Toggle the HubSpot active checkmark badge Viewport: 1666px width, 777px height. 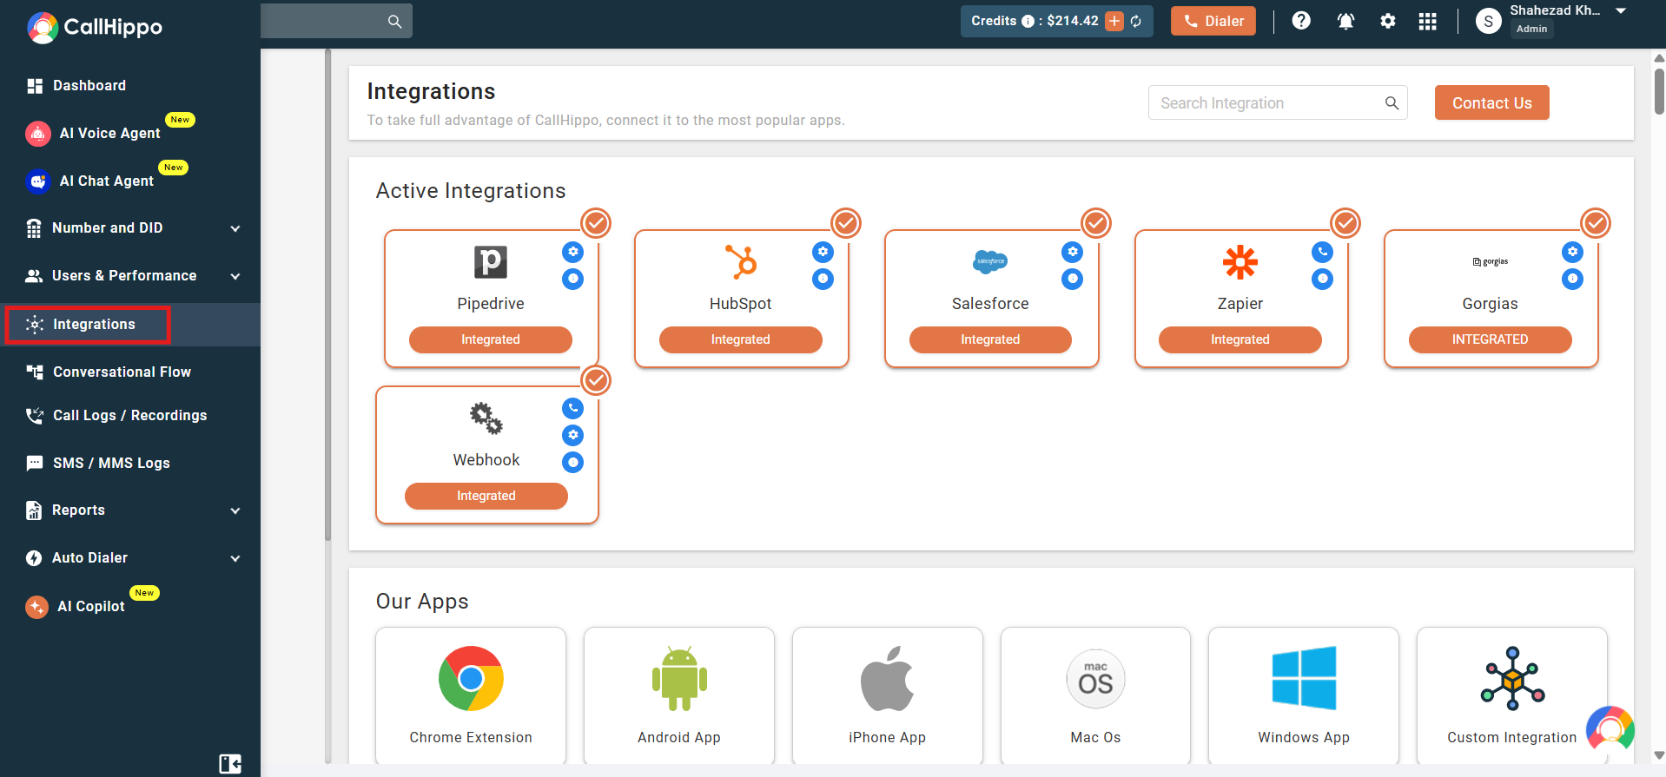[x=846, y=223]
